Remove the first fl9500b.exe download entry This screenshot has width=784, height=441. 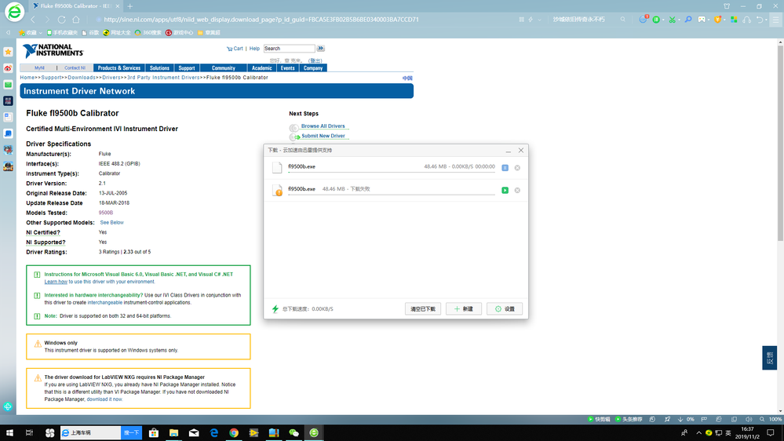517,168
